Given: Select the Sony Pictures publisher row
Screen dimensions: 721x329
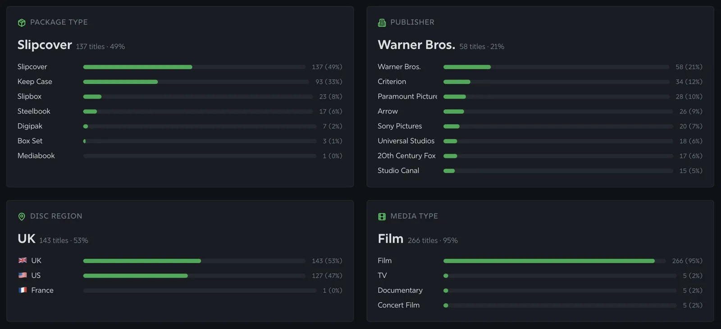Looking at the screenshot, I should 540,126.
